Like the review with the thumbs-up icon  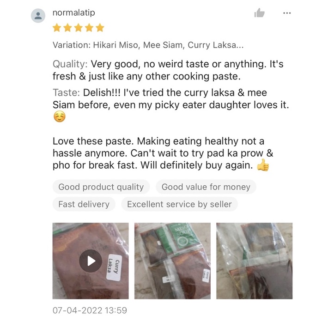(x=259, y=13)
